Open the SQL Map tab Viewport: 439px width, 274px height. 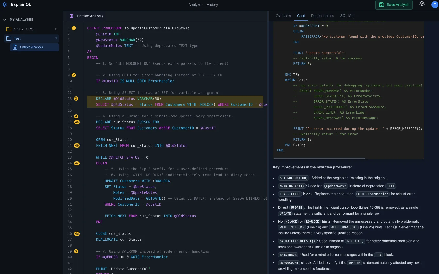[348, 16]
